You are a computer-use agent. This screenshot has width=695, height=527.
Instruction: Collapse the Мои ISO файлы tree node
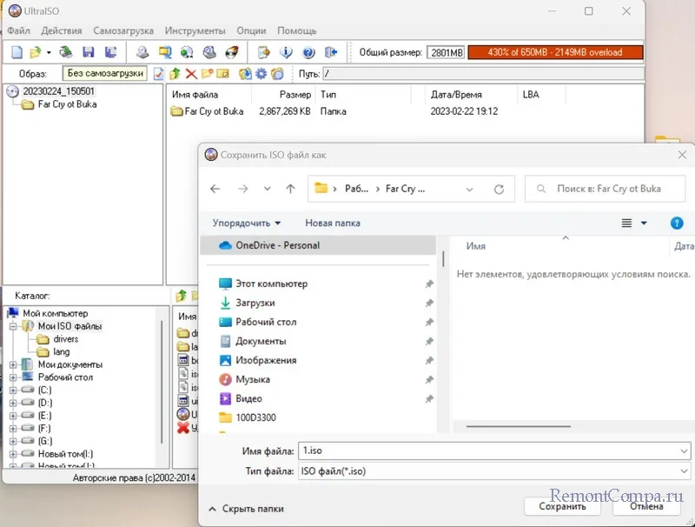point(13,326)
